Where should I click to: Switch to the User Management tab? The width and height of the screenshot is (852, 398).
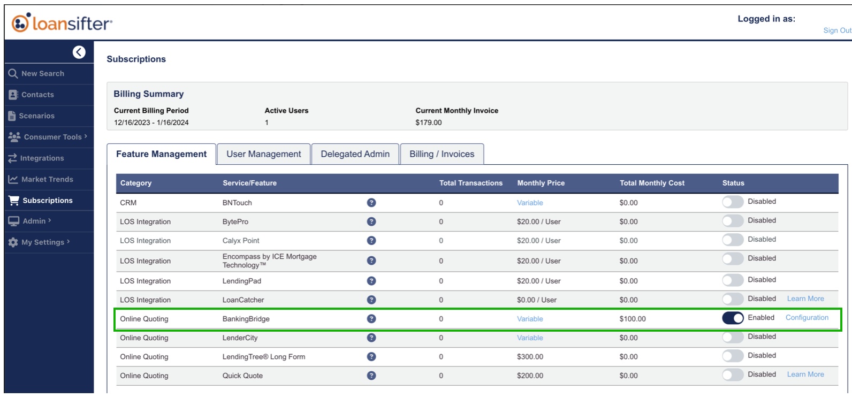(264, 154)
